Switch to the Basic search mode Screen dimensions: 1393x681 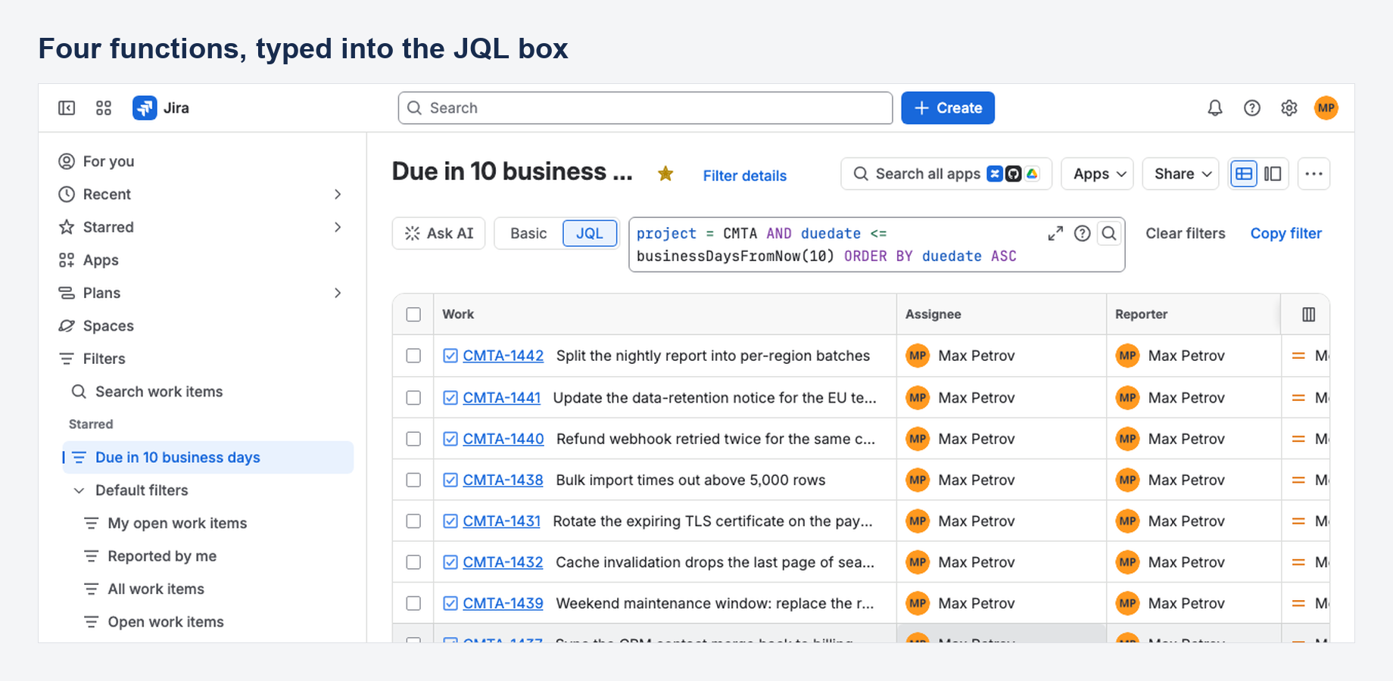(528, 234)
